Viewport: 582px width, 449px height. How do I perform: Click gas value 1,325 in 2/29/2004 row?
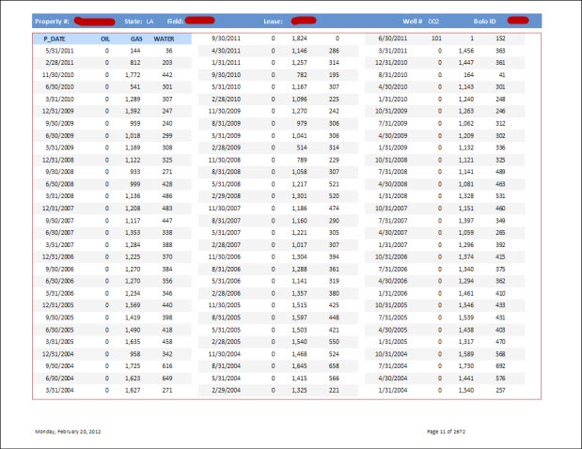click(299, 390)
